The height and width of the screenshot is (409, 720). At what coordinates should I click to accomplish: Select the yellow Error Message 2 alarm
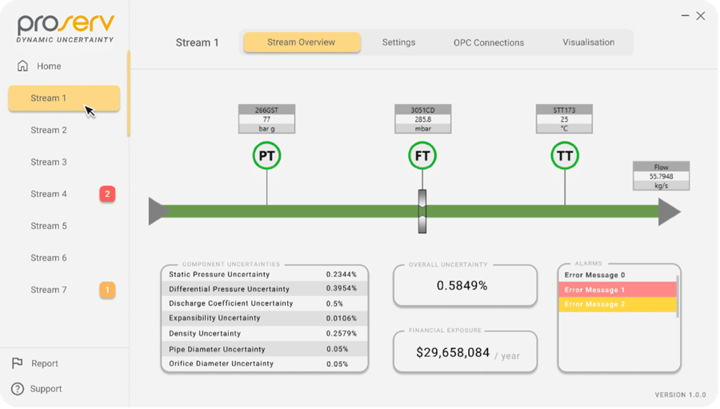tap(618, 304)
